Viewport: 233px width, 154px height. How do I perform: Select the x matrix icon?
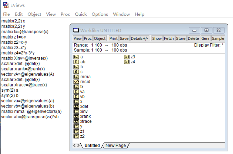click(76, 102)
